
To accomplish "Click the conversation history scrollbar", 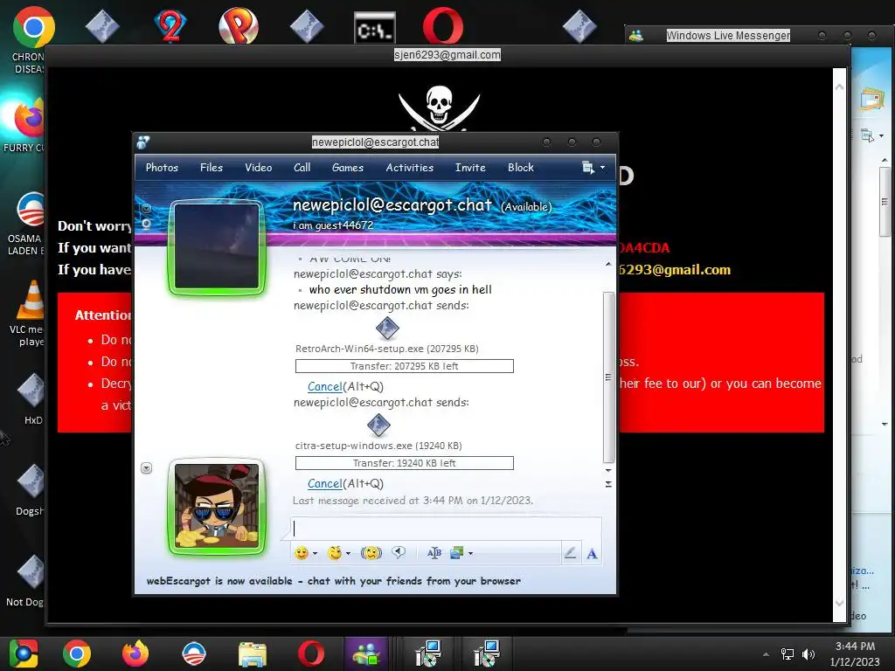I will (608, 377).
